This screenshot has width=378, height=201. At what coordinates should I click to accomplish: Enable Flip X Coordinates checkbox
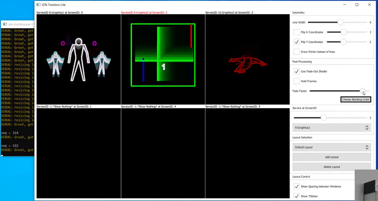coord(297,32)
